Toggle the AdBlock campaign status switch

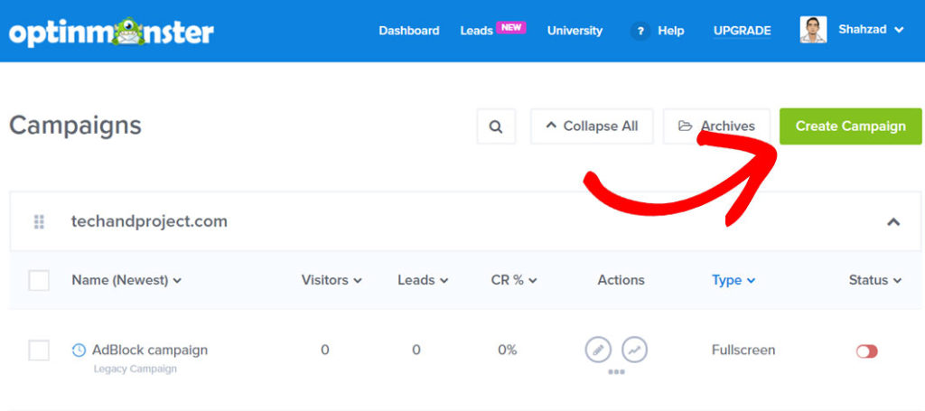866,350
